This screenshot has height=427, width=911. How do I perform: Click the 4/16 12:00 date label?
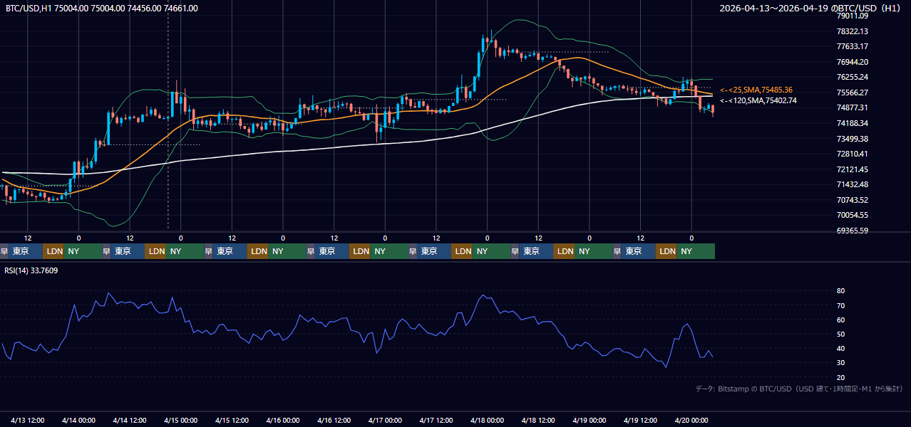(334, 420)
